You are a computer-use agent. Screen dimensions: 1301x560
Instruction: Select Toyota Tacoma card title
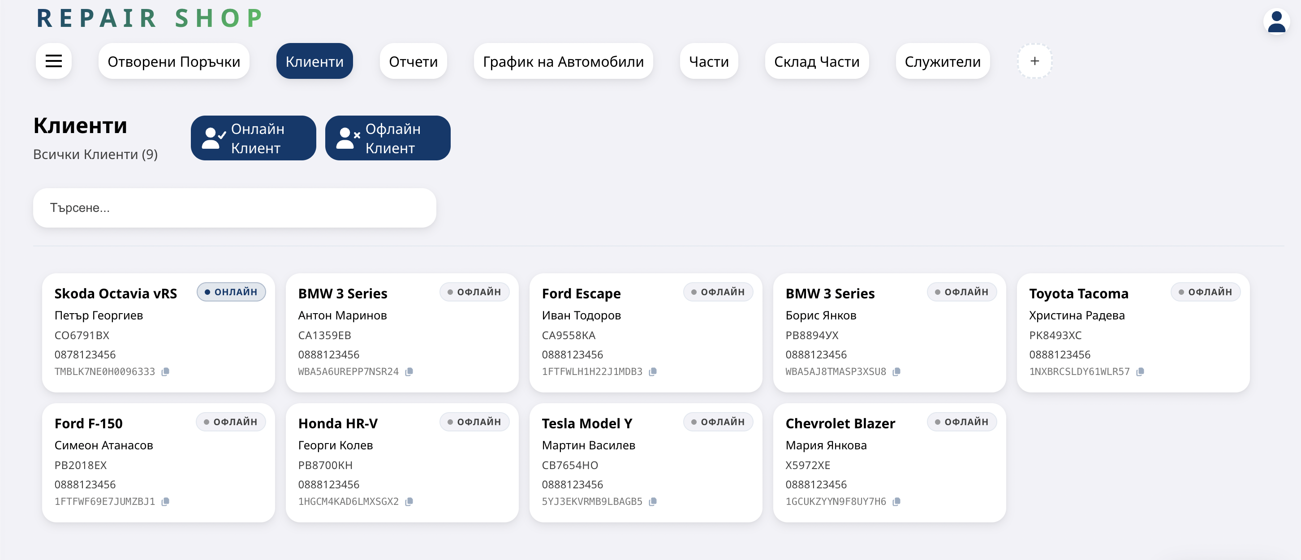point(1079,293)
